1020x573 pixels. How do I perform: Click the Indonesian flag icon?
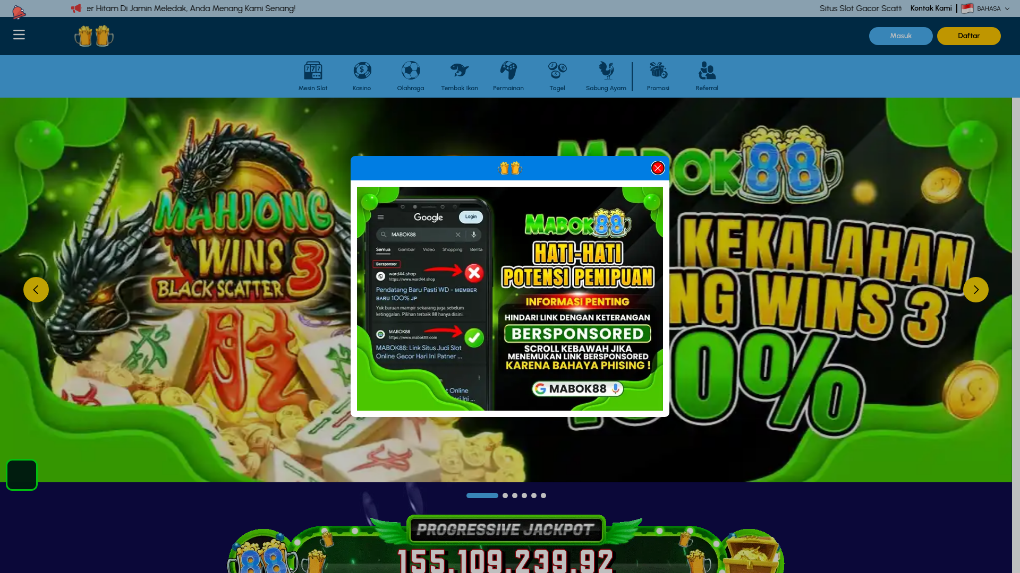967,8
